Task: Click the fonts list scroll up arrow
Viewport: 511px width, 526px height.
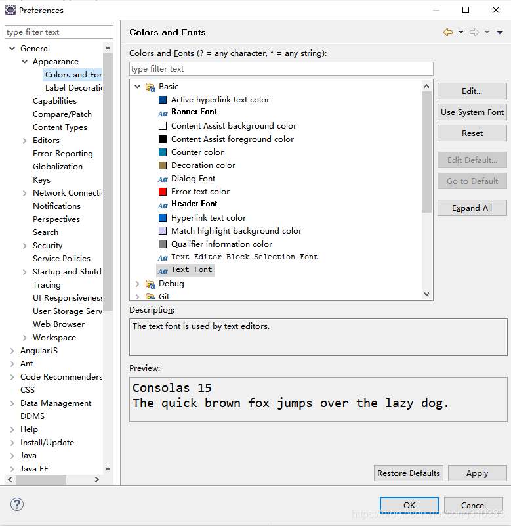Action: coord(426,86)
